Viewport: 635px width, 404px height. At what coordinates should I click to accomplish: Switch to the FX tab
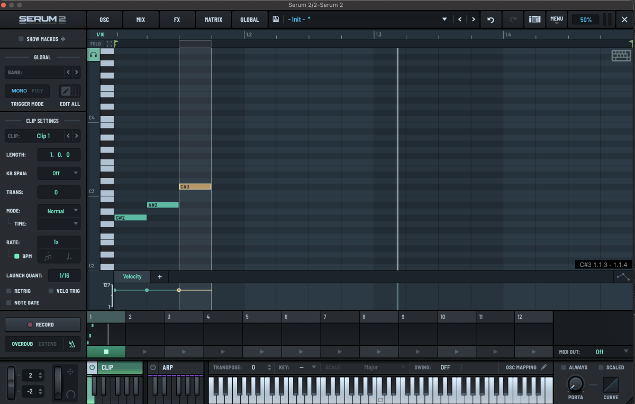coord(177,20)
